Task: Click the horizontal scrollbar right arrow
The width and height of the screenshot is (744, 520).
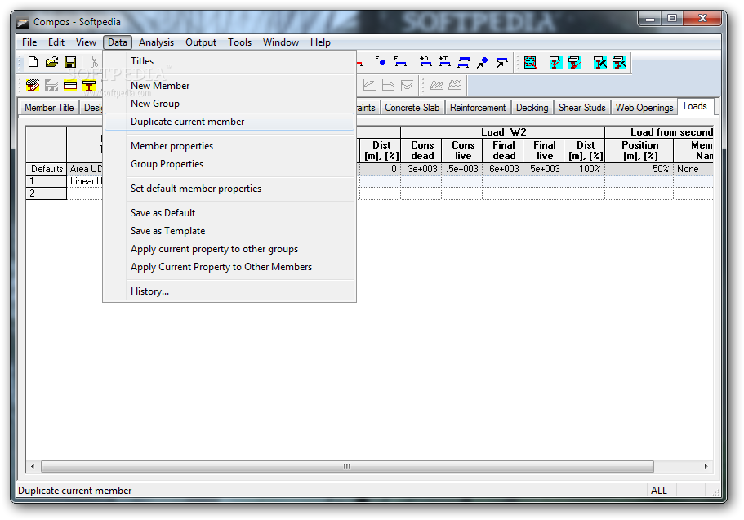Action: click(706, 467)
